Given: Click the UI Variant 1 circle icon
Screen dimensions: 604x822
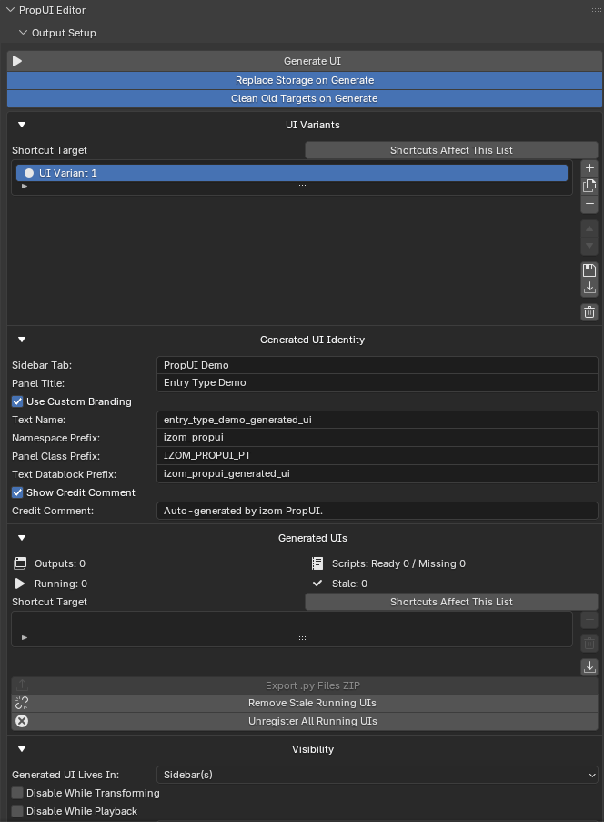Looking at the screenshot, I should tap(29, 173).
